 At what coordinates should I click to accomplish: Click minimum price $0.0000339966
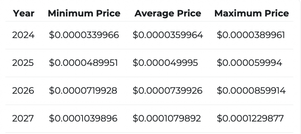(84, 35)
